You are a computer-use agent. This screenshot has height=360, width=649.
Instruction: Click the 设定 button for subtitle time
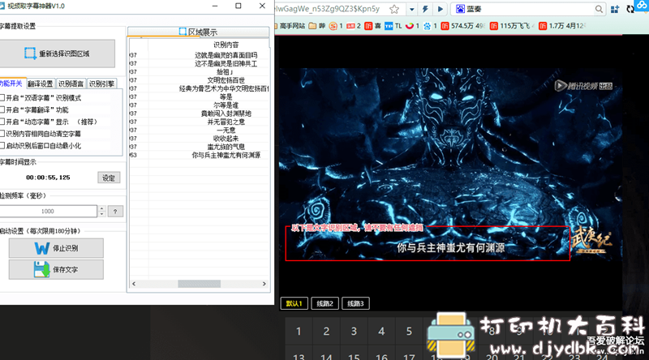point(109,178)
